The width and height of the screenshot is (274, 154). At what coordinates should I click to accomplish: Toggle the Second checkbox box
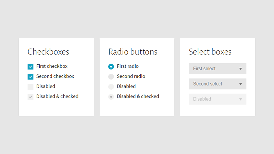pyautogui.click(x=30, y=76)
